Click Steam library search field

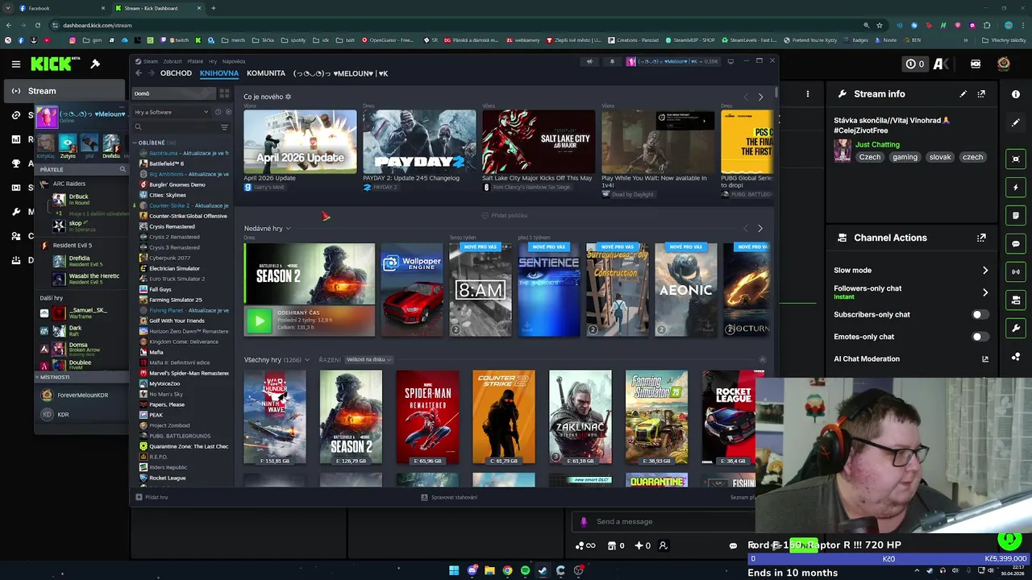176,127
